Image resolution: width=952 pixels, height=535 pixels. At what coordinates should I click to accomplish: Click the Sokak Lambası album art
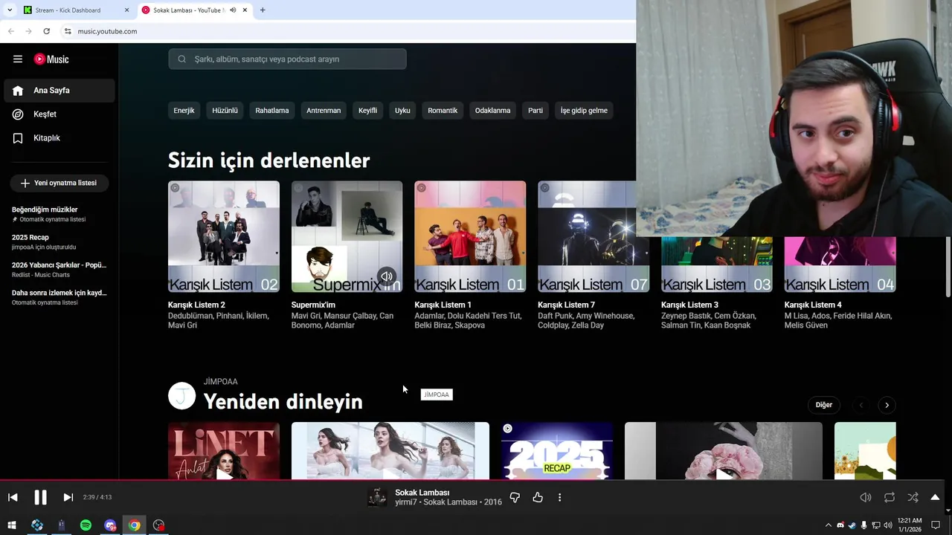click(377, 497)
